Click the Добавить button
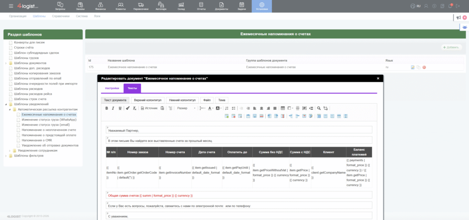 [451, 47]
